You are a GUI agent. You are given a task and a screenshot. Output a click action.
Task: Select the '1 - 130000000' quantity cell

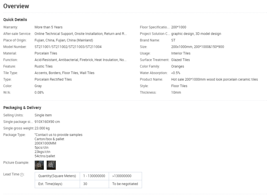tap(94, 176)
